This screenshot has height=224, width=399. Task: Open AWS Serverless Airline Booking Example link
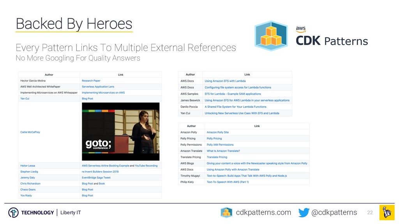(105, 166)
